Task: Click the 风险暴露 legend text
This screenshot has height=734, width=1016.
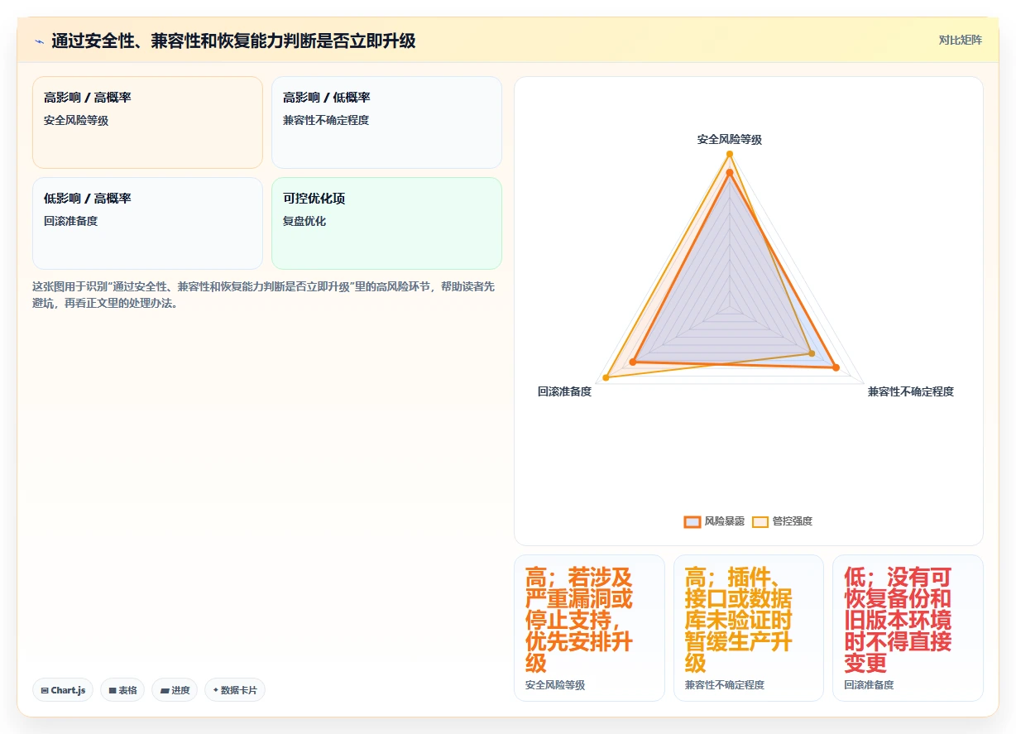Action: (x=725, y=521)
